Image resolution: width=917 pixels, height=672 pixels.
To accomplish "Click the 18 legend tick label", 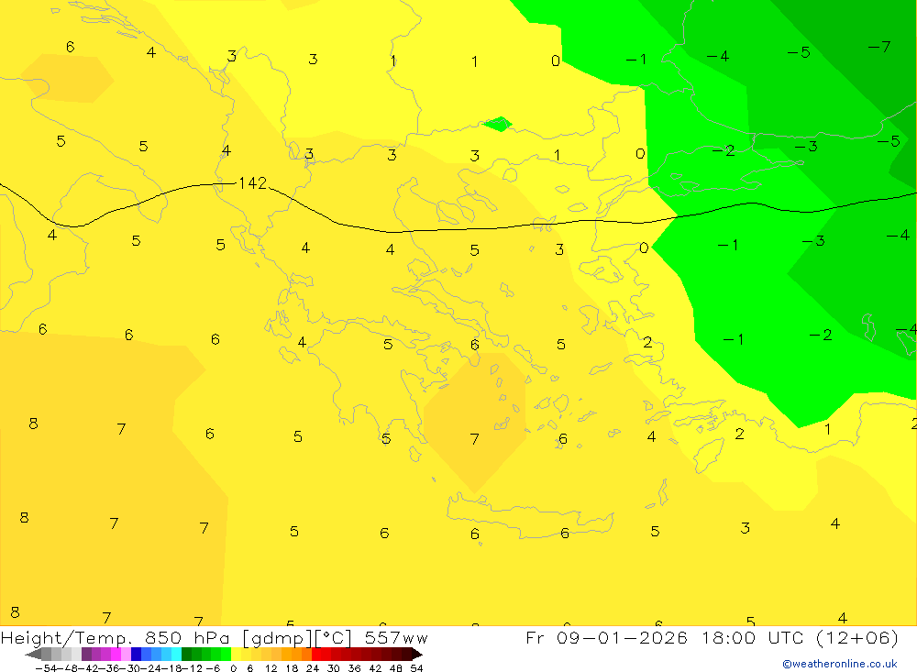I will click(292, 668).
